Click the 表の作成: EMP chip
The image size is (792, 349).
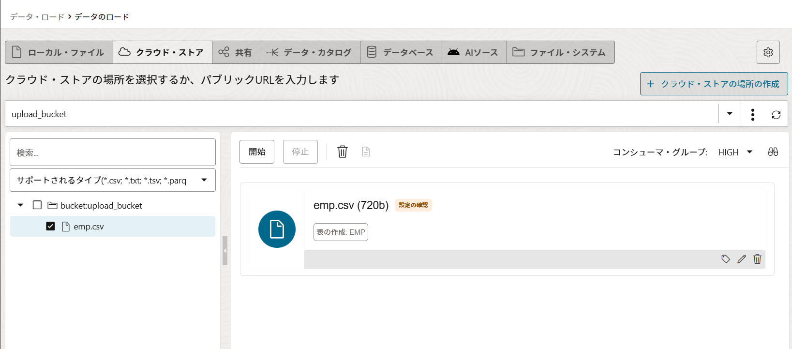pyautogui.click(x=341, y=232)
